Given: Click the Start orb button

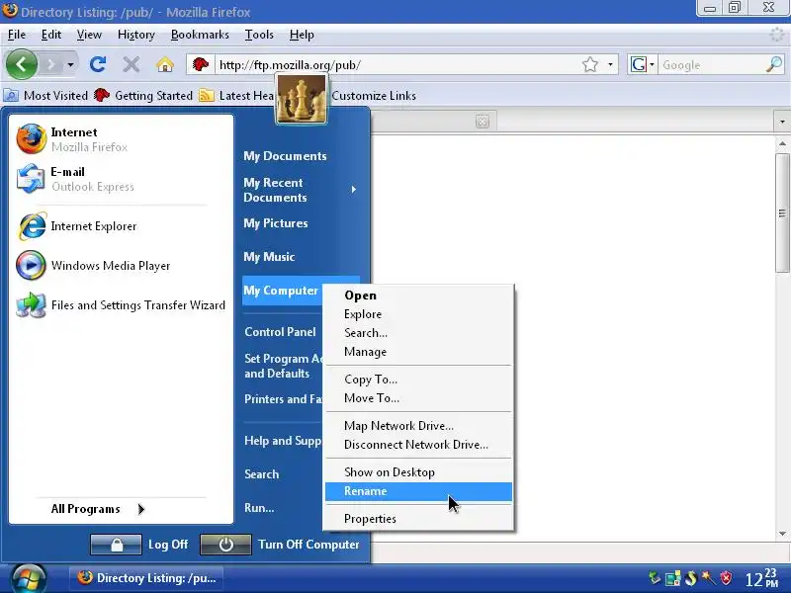Looking at the screenshot, I should tap(29, 578).
